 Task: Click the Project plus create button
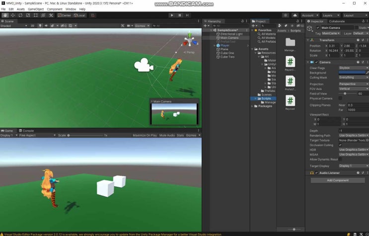pyautogui.click(x=254, y=26)
